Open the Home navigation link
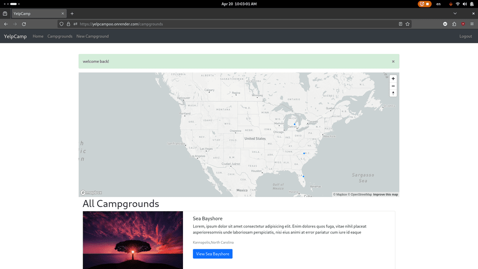 (x=38, y=36)
